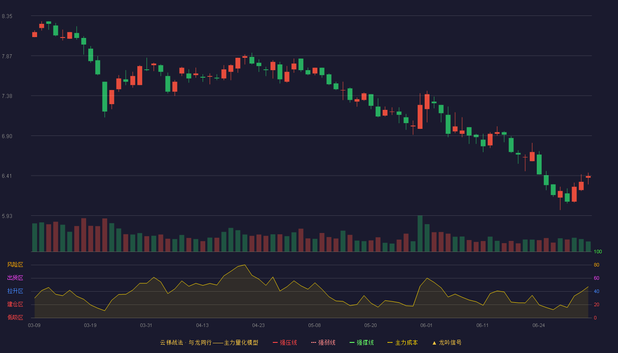Click the indicator line peak near 04-23
The width and height of the screenshot is (618, 353).
coord(244,265)
